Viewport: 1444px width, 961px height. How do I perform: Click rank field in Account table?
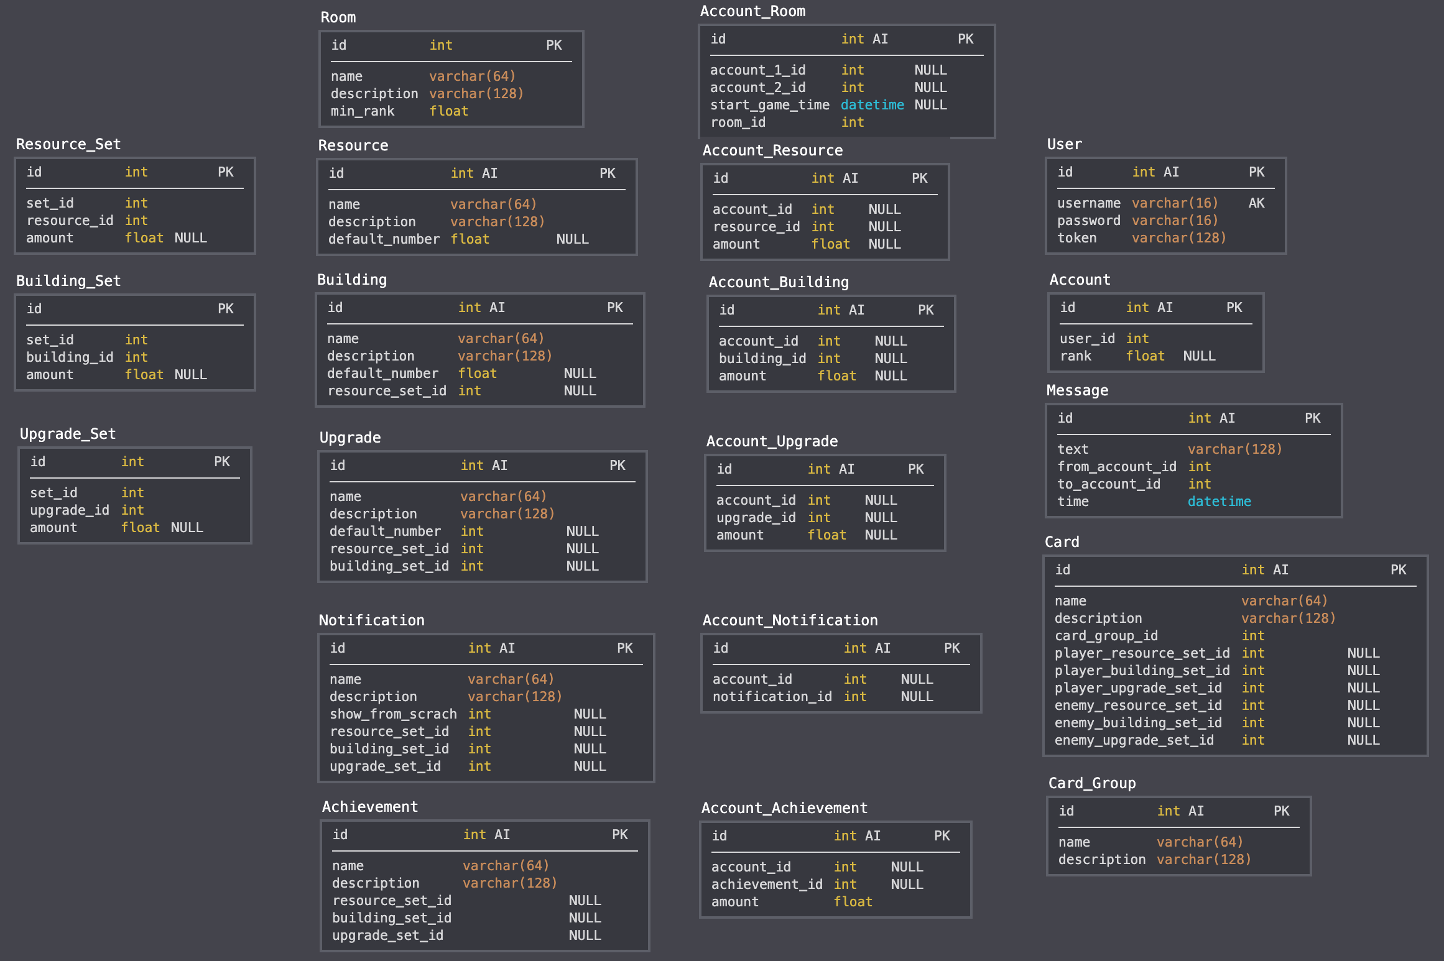click(1075, 356)
